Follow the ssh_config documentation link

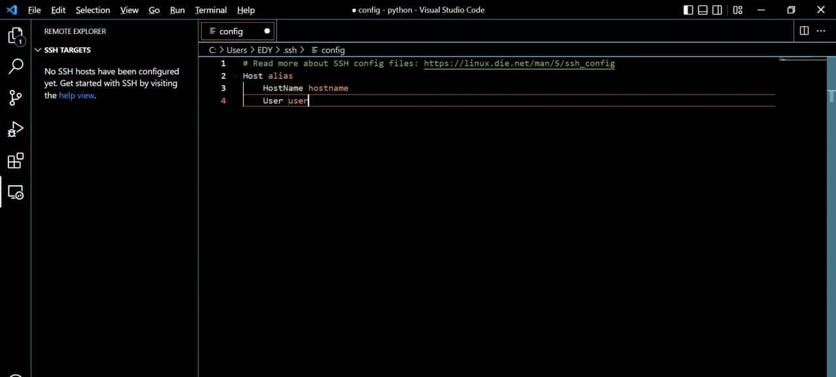pos(518,63)
